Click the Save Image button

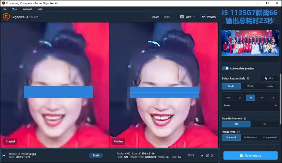click(250, 155)
